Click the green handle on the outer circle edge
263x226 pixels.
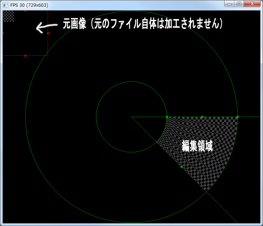pos(237,117)
